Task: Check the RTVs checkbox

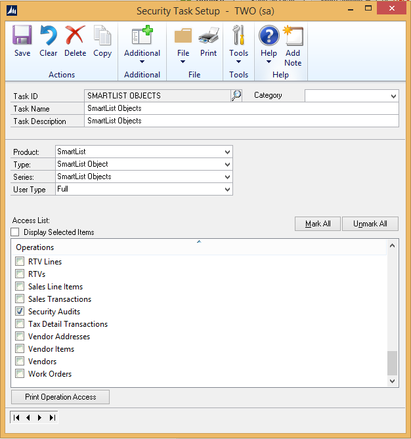Action: coord(20,274)
